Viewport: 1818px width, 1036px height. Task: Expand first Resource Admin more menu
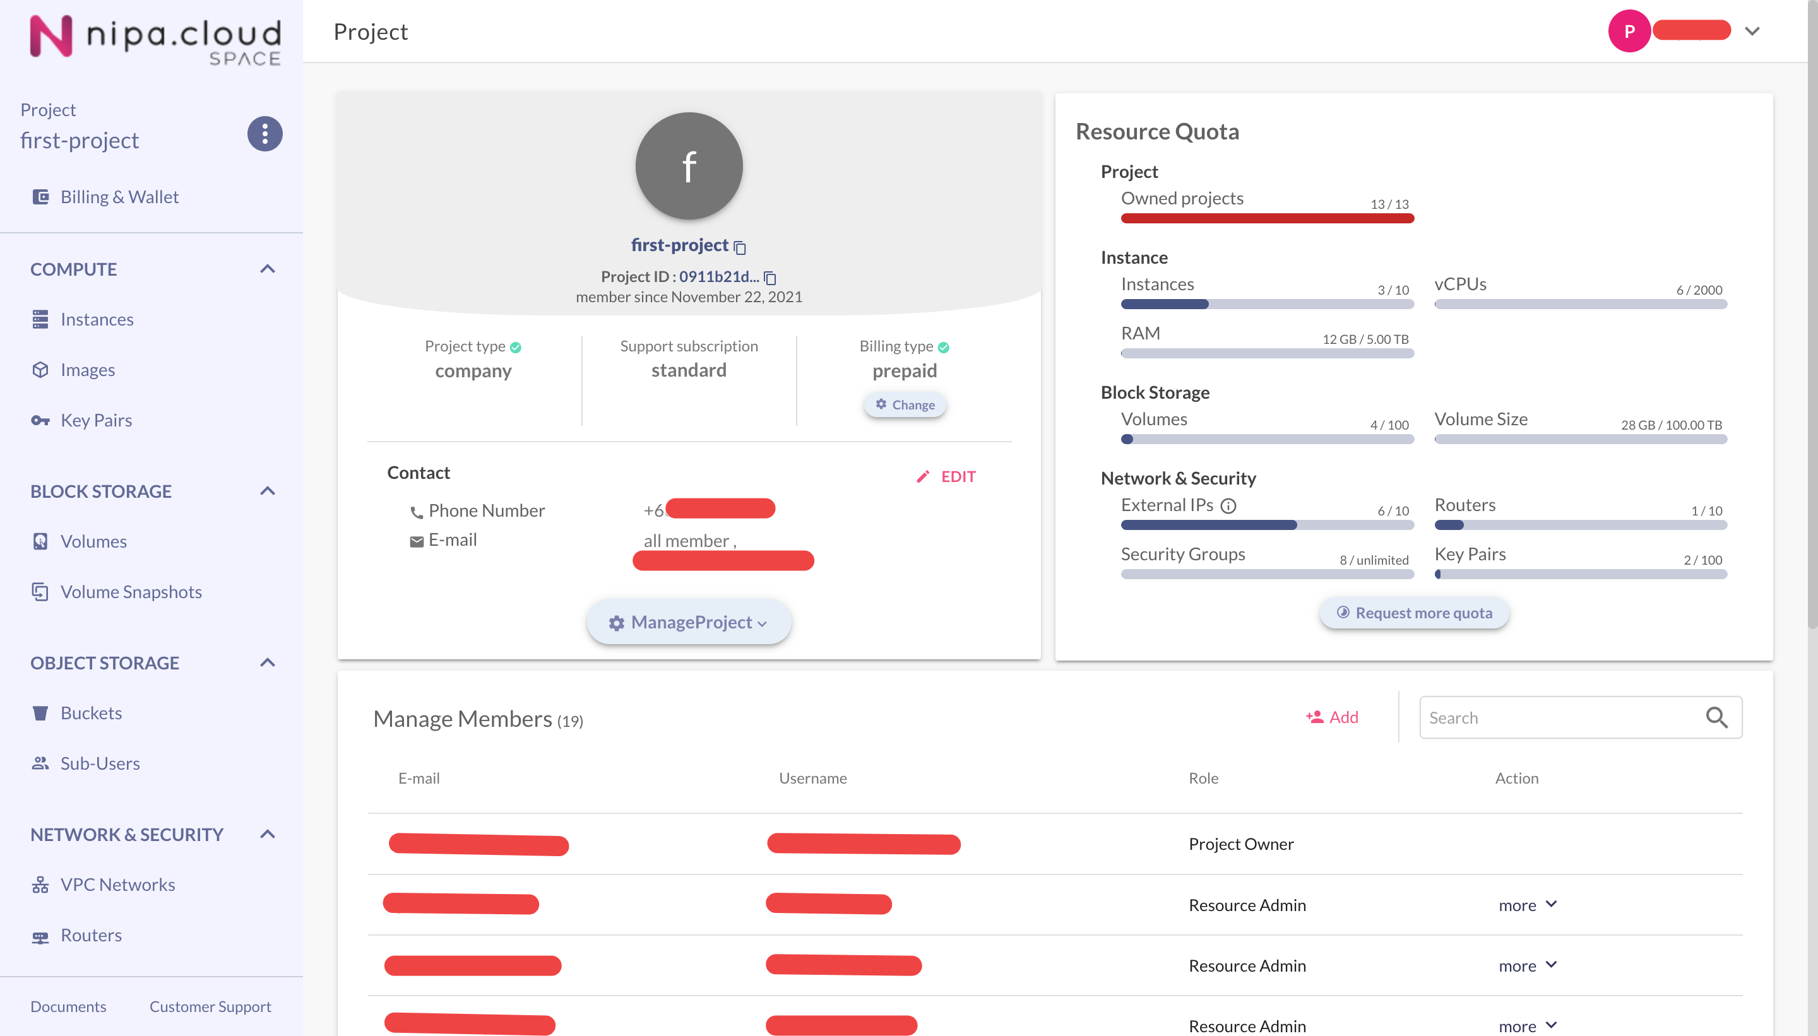click(1528, 905)
